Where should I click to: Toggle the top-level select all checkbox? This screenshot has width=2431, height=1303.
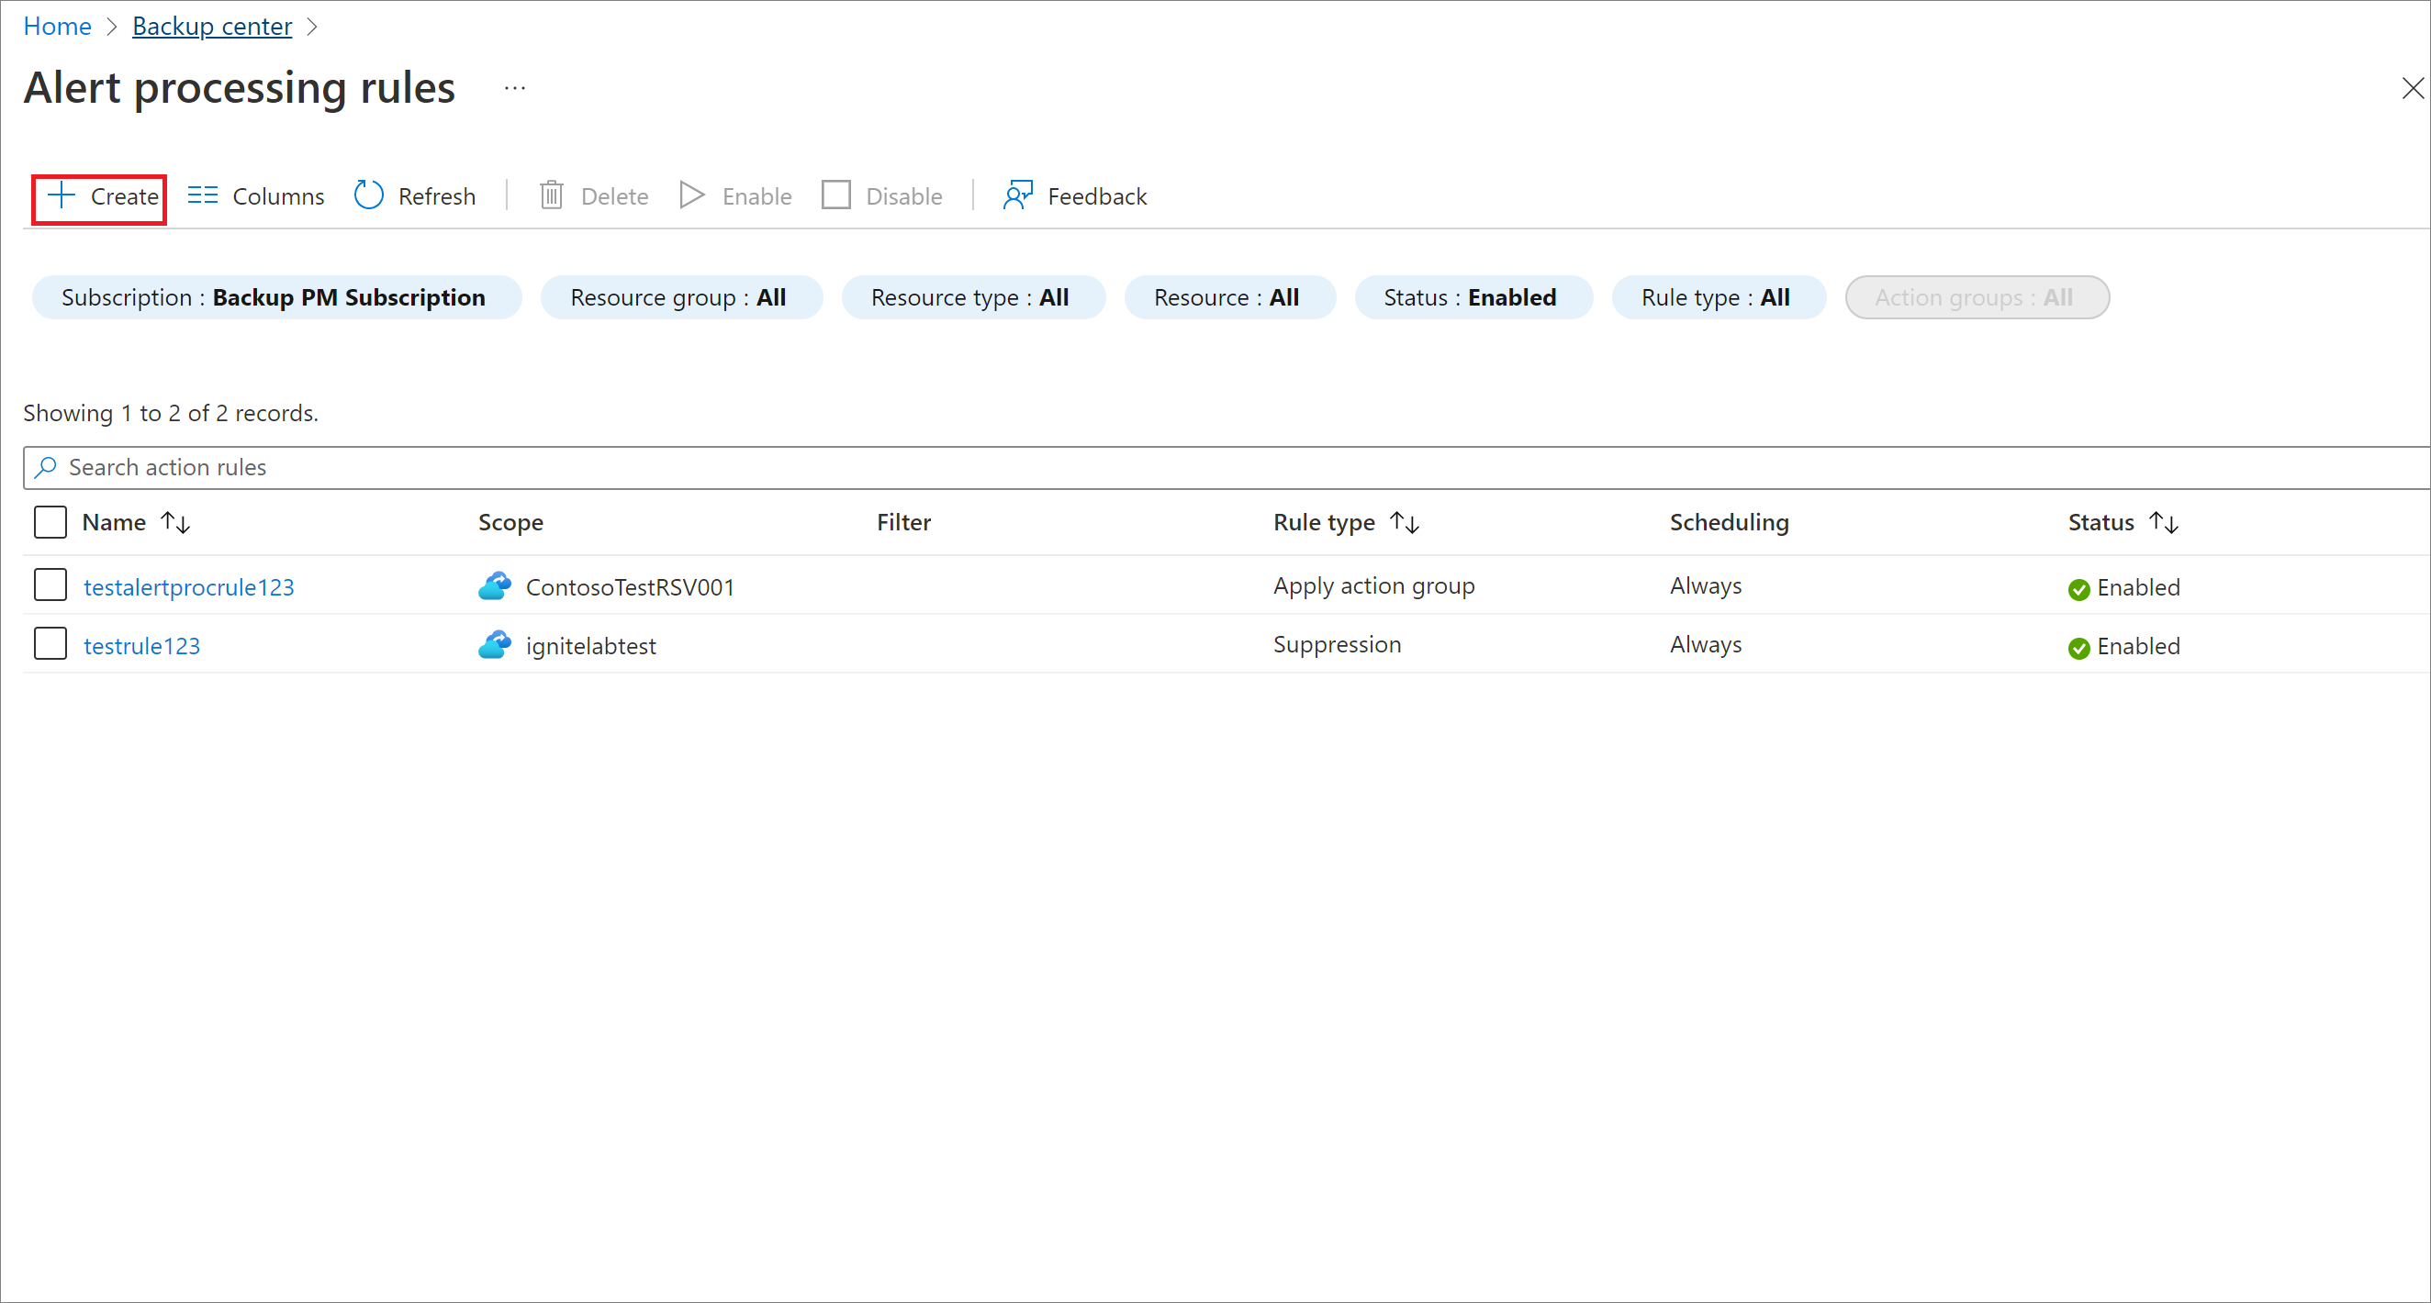tap(51, 522)
